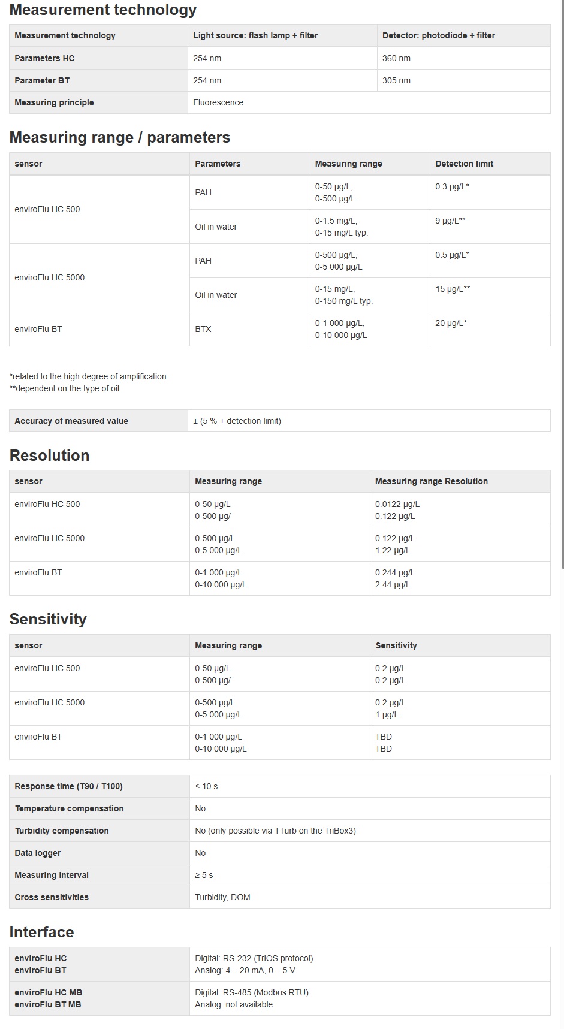The width and height of the screenshot is (564, 1029).
Task: Select the Parameters HC row label
Action: click(44, 58)
